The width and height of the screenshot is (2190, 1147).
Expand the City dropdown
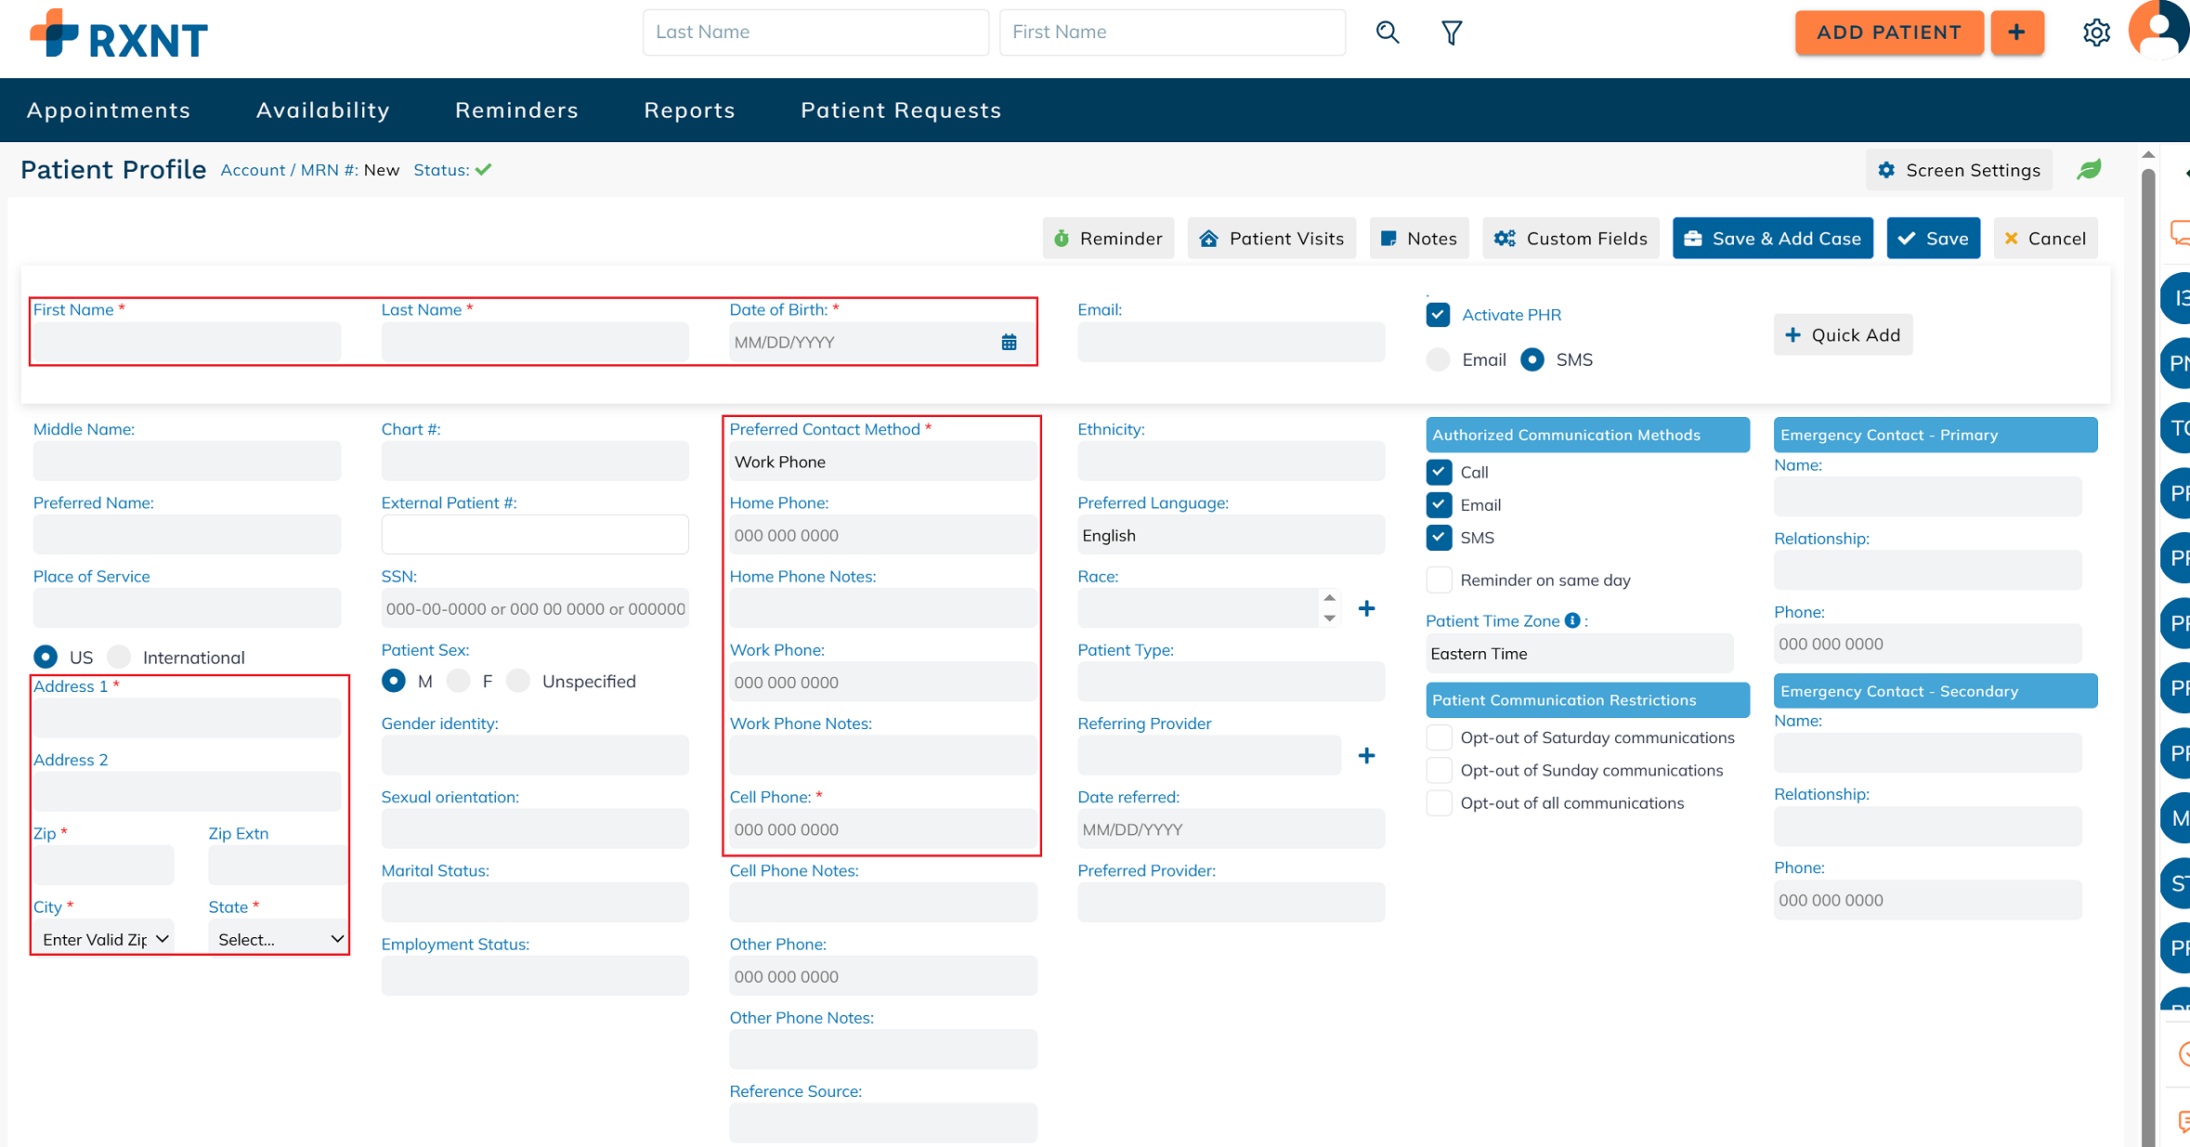click(104, 939)
